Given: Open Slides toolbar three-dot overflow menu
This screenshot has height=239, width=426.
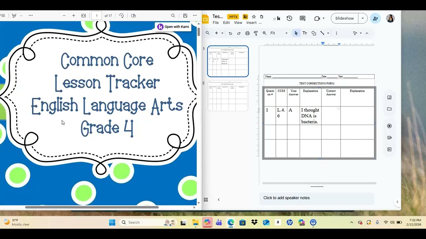Looking at the screenshot, I should coord(336,33).
